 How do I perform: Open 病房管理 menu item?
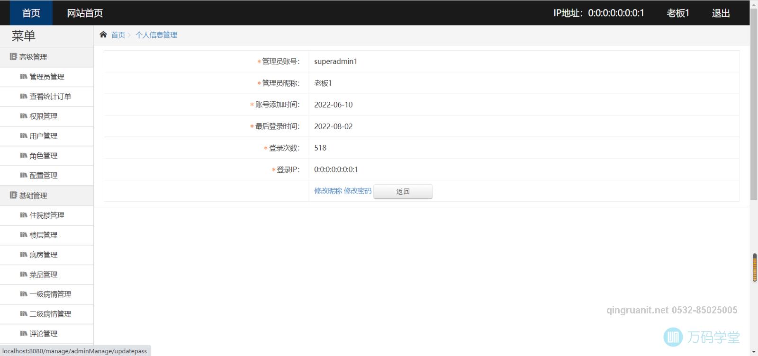pos(46,255)
